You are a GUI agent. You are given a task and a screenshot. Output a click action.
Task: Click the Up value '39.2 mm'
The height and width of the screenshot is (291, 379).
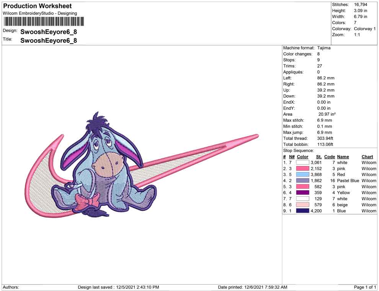tap(326, 90)
